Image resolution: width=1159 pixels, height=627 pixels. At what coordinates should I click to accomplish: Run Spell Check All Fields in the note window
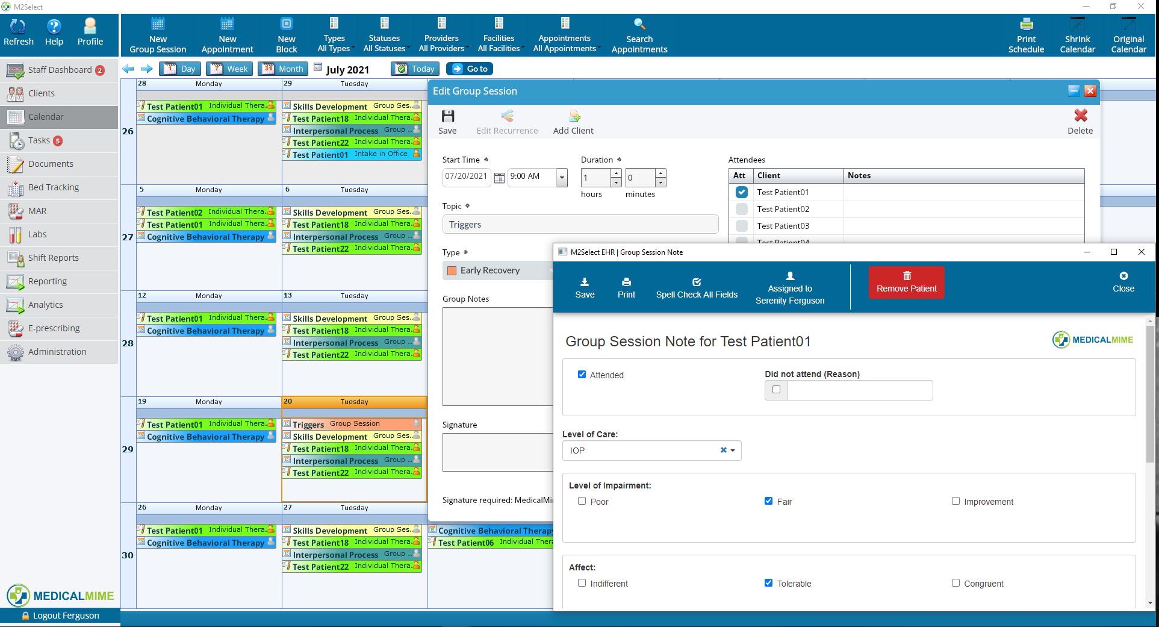(x=696, y=287)
